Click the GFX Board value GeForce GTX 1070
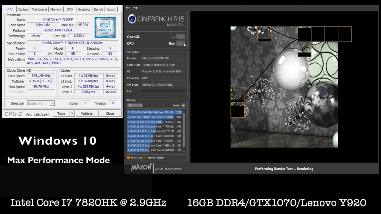Screen dimensions: 381x214 pyautogui.click(x=163, y=85)
